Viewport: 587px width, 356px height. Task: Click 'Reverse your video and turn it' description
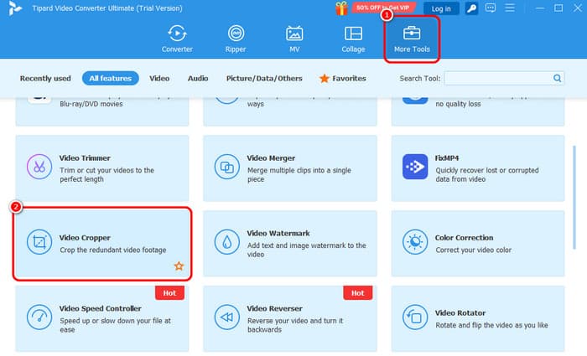pyautogui.click(x=295, y=325)
